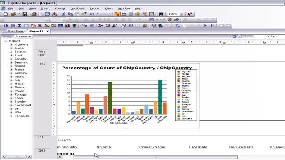Viewport: 285px width, 160px height.
Task: Open the Chart menu
Action: 109,8
